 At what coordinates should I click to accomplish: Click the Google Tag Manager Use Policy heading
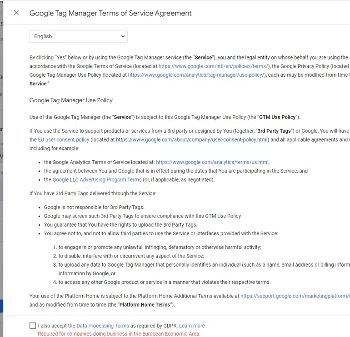click(71, 100)
